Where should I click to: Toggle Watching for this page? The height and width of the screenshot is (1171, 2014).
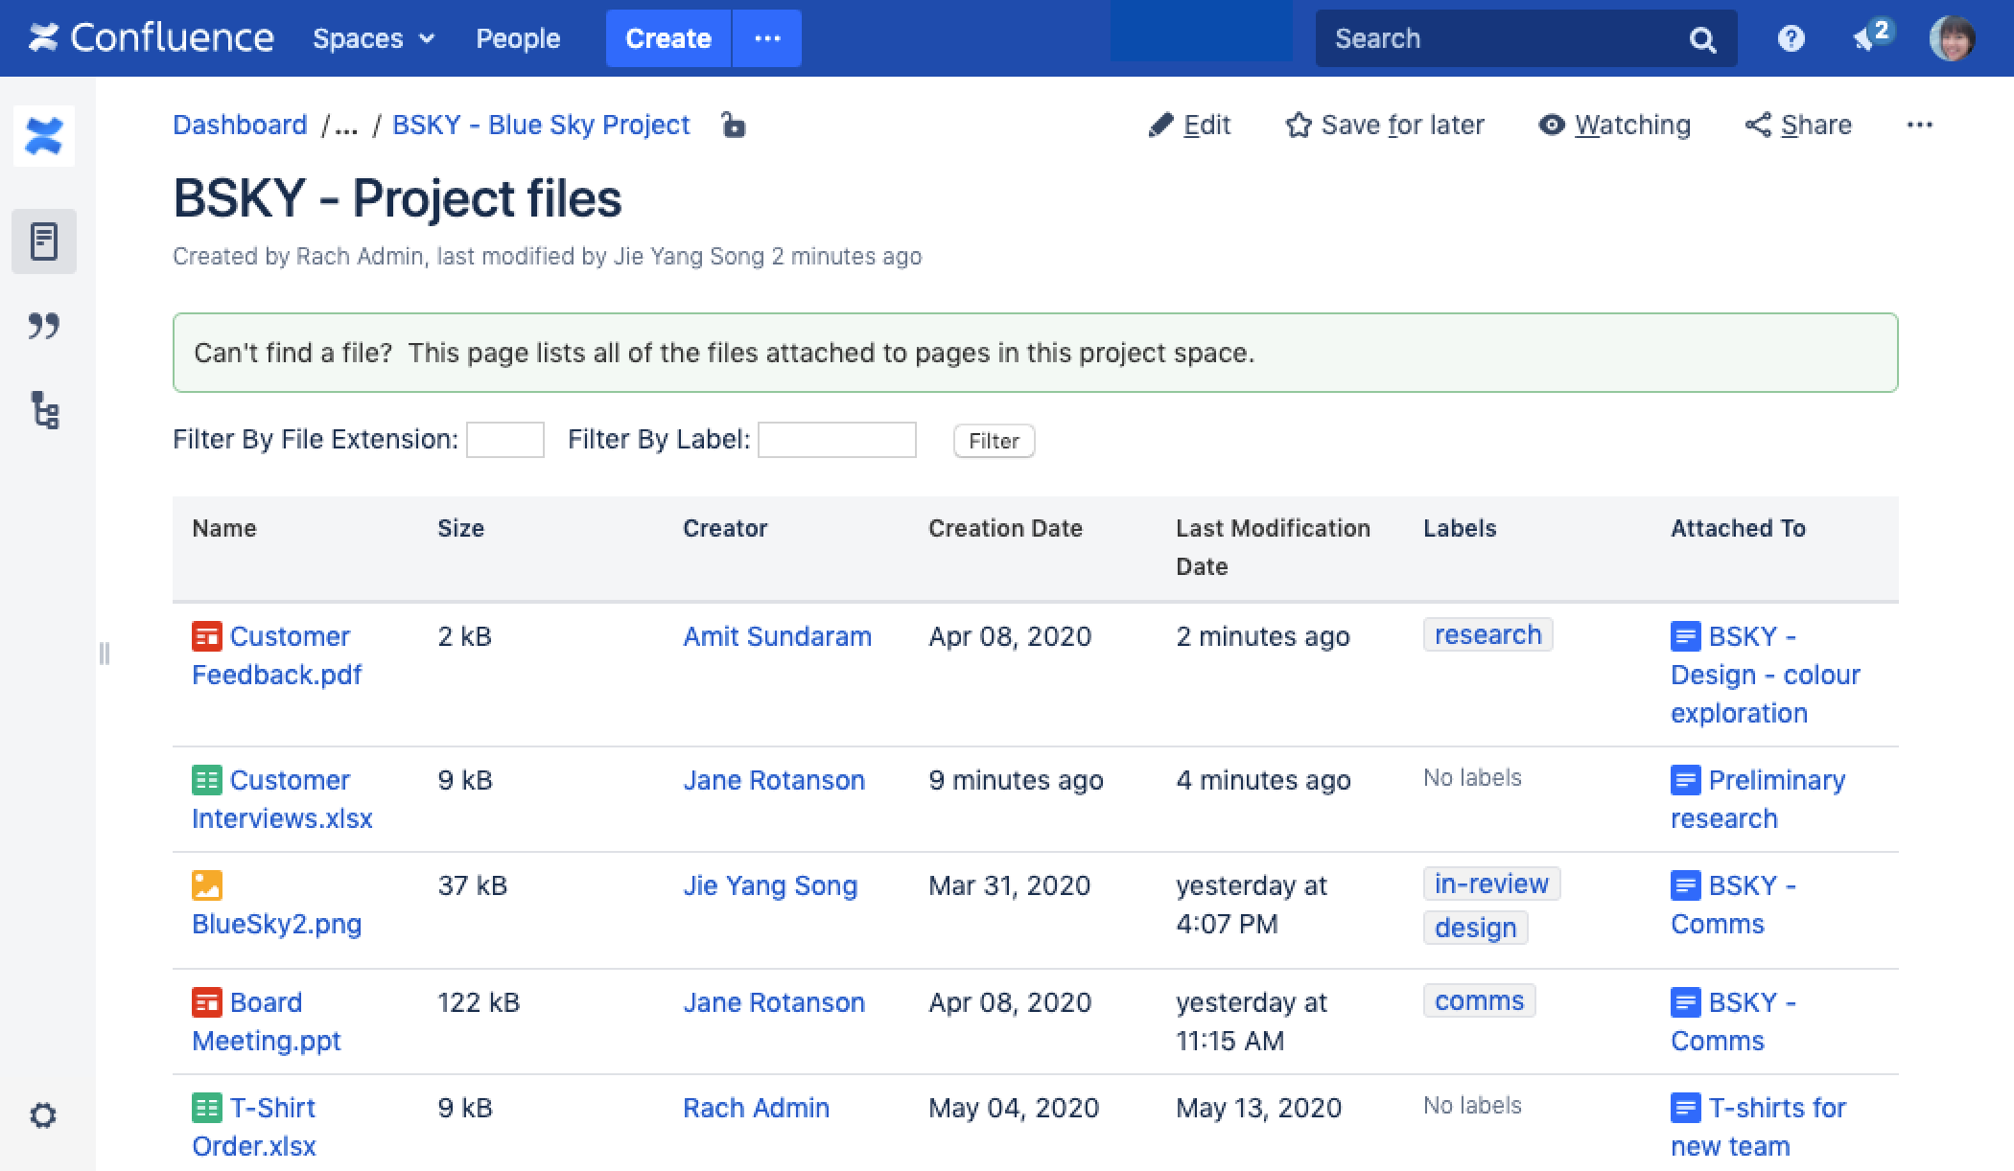tap(1615, 126)
